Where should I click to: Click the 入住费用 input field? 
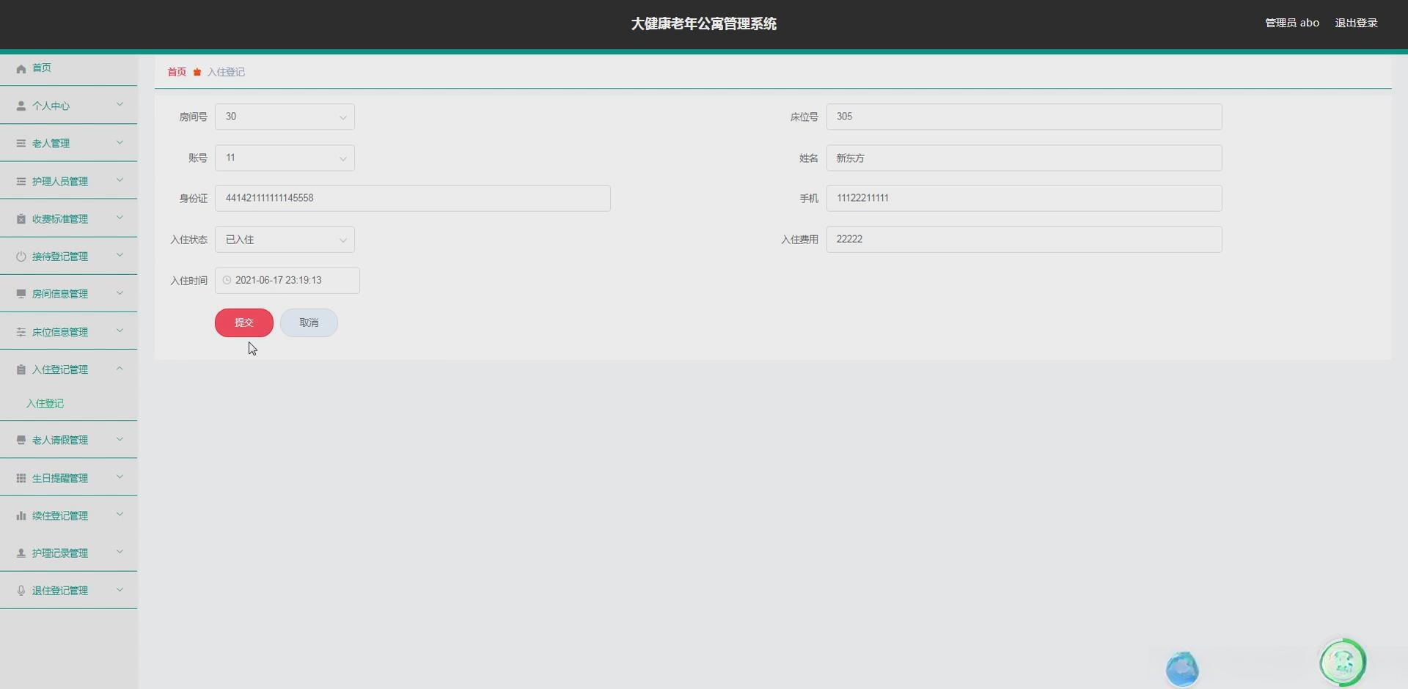(1024, 240)
